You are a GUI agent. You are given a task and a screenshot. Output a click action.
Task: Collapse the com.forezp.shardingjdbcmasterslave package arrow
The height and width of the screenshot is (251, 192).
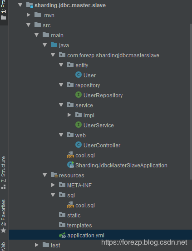[x=53, y=55]
